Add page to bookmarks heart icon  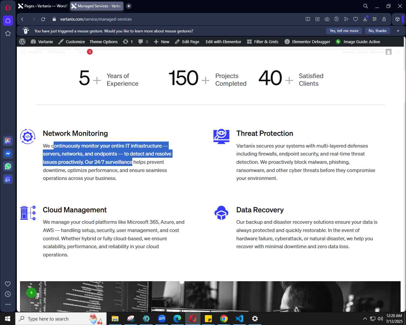point(356,19)
